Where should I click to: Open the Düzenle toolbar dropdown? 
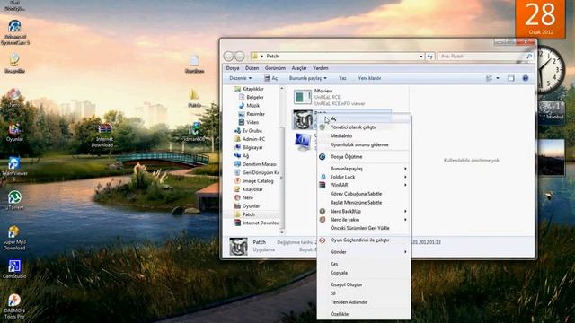[240, 78]
